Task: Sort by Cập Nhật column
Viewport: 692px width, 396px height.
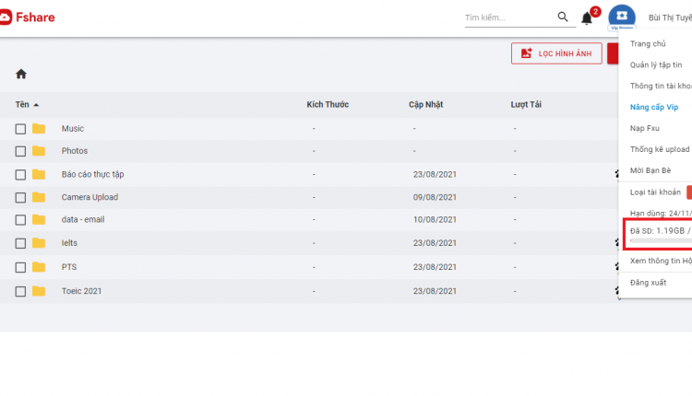Action: 425,104
